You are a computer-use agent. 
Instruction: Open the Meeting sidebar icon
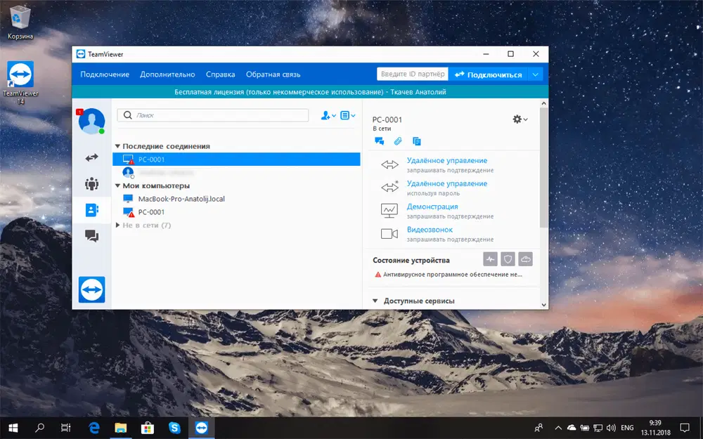[91, 183]
